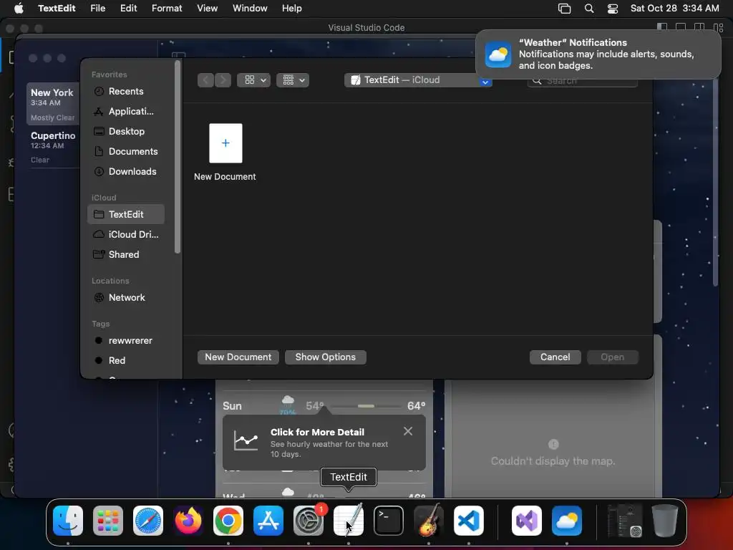Open the View menu
Viewport: 733px width, 550px height.
tap(207, 9)
